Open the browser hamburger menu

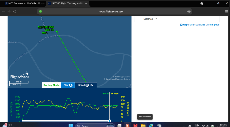click(227, 12)
